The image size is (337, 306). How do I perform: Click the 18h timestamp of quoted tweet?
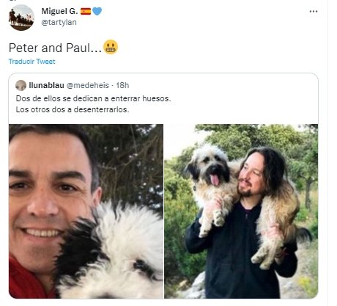[122, 85]
